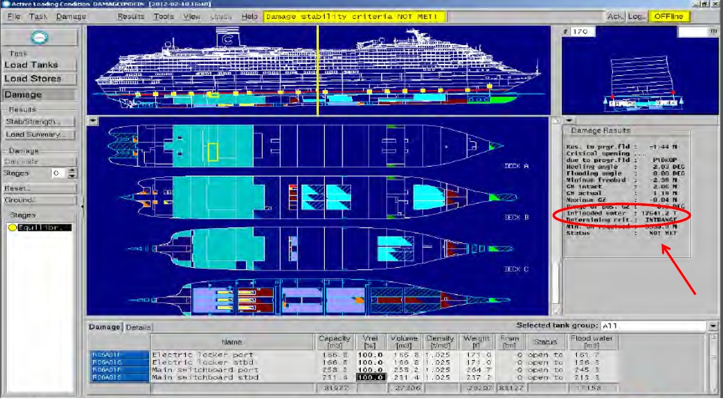The image size is (723, 400).
Task: Click the deck plan vertical scrollbar
Action: click(555, 216)
